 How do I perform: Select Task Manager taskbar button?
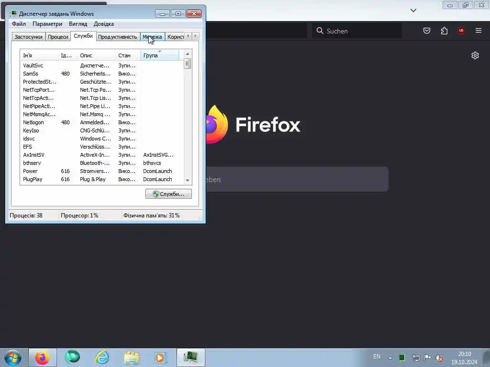(x=190, y=357)
